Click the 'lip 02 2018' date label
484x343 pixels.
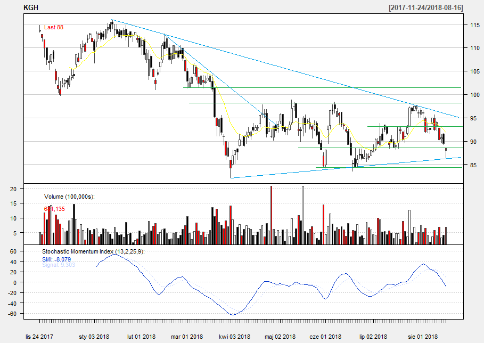pos(373,337)
